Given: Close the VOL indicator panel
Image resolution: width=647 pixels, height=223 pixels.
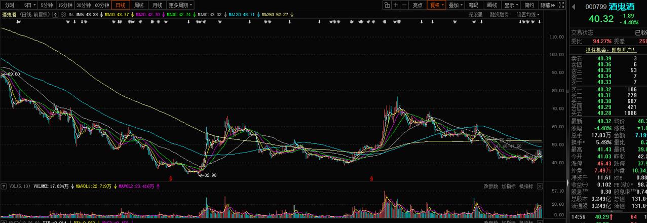Looking at the screenshot, I should pyautogui.click(x=539, y=187).
